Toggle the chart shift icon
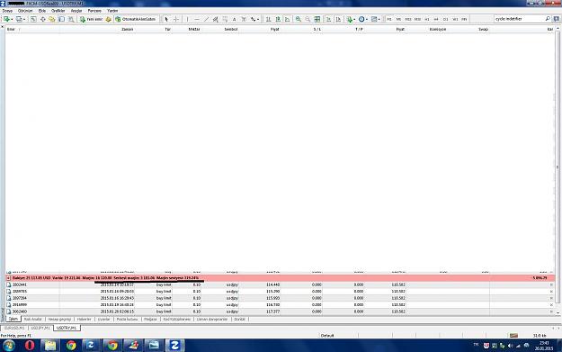Screen dimensions: 562x352 click(338, 19)
